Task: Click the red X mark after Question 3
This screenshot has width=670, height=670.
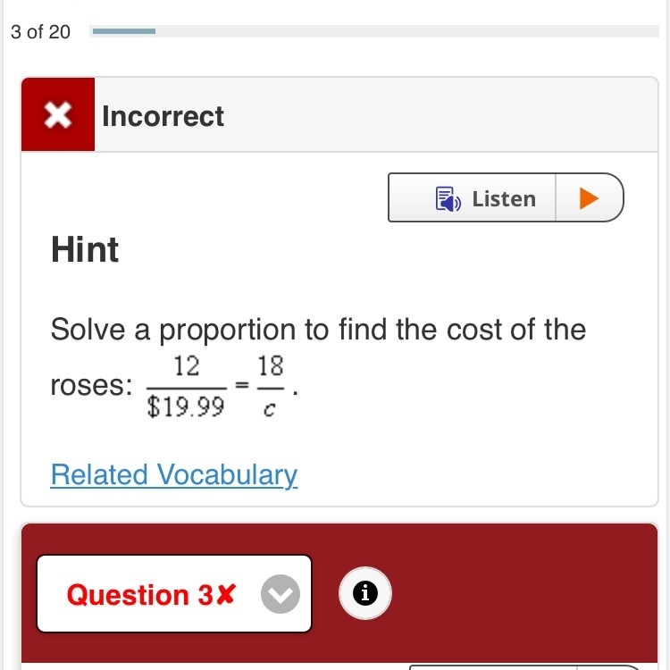Action: [225, 593]
